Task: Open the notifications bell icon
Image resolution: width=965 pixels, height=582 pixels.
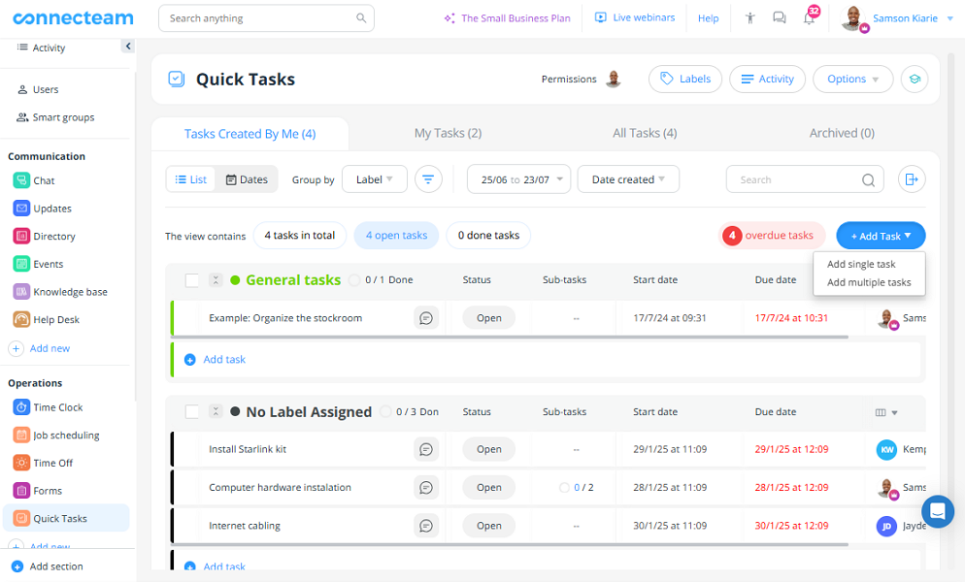Action: point(809,18)
